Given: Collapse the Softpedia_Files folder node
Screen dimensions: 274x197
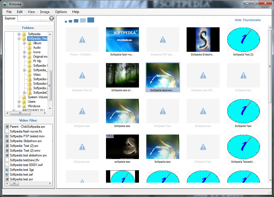Looking at the screenshot, I should [x=19, y=39].
